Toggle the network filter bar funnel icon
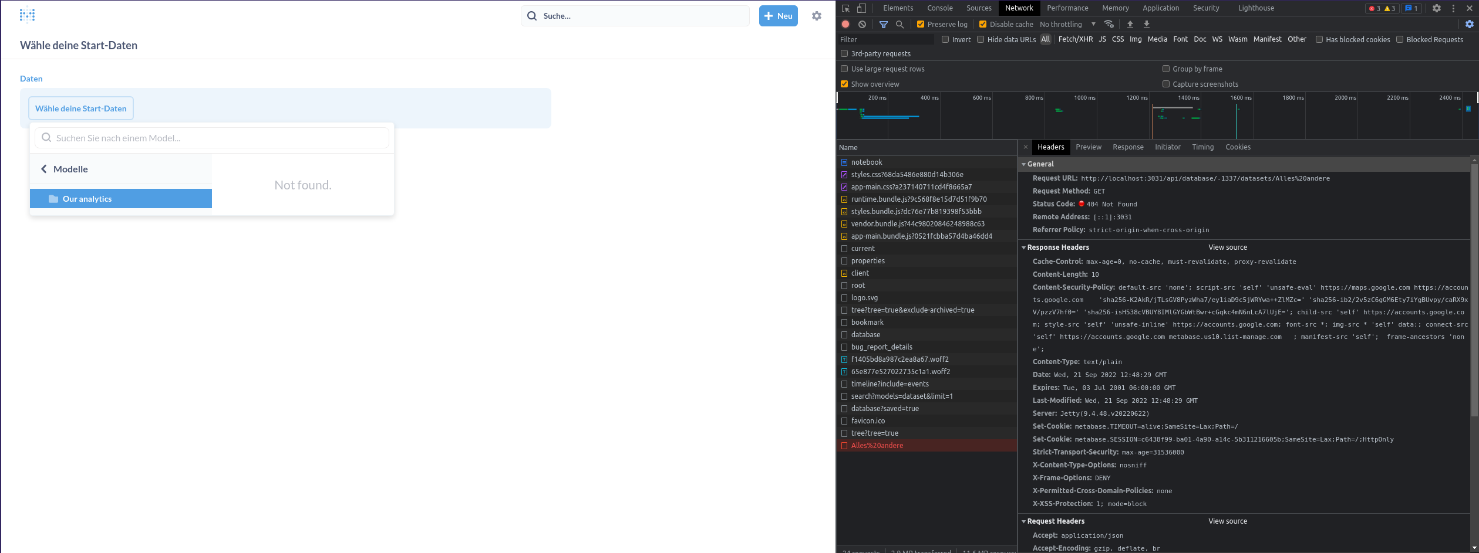The width and height of the screenshot is (1479, 553). (884, 24)
